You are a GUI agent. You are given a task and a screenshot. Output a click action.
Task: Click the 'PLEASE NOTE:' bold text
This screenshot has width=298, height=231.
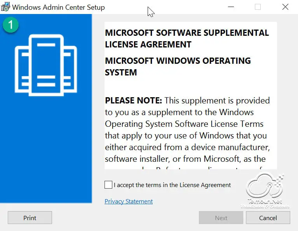coord(133,100)
